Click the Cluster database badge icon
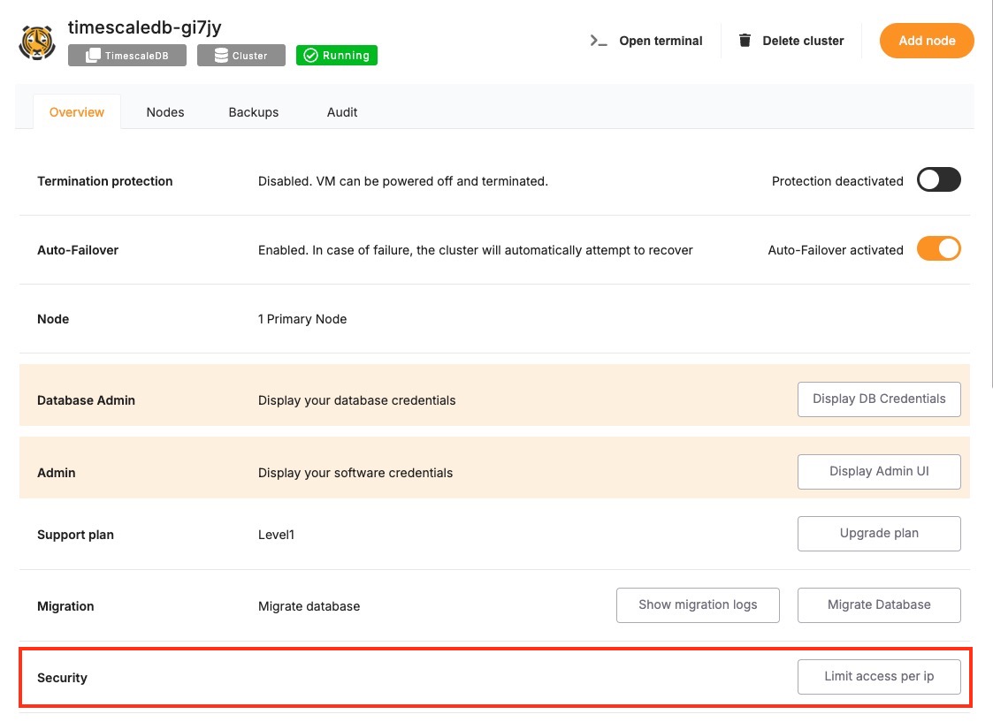The width and height of the screenshot is (993, 722). tap(219, 56)
